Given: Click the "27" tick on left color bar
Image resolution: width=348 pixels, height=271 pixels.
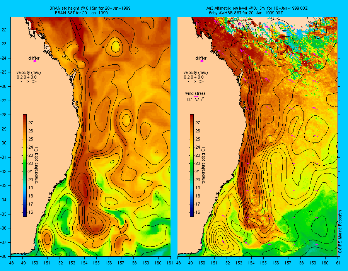Looking at the screenshot, I should (x=31, y=123).
